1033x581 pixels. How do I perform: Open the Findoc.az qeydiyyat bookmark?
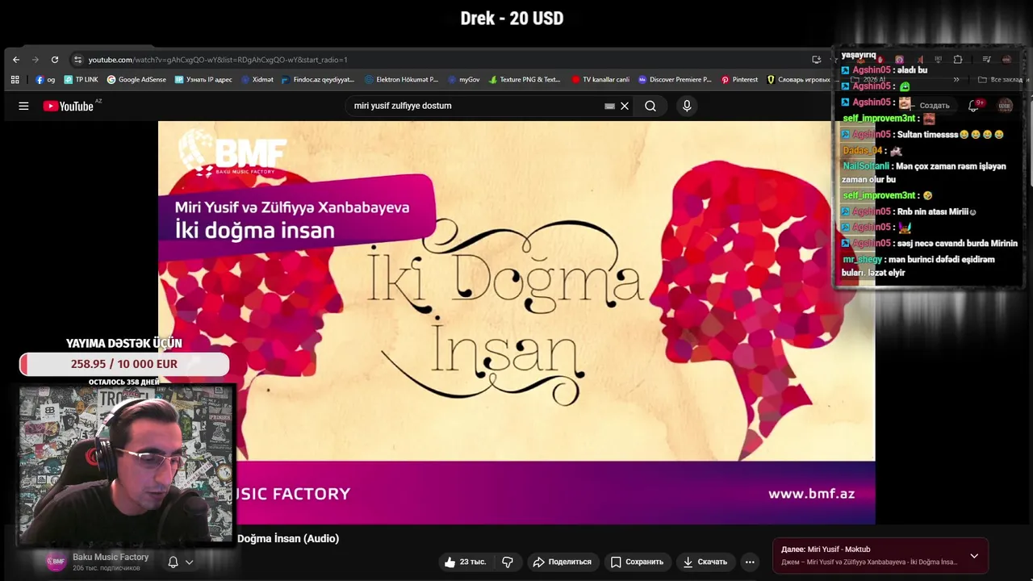pos(318,80)
